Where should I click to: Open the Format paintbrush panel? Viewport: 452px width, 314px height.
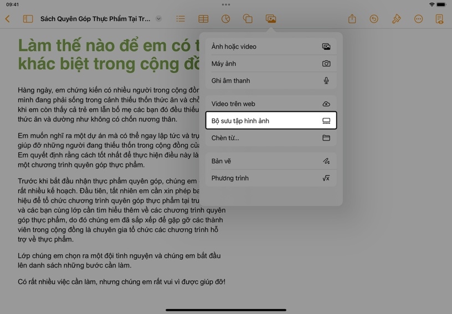coord(396,19)
